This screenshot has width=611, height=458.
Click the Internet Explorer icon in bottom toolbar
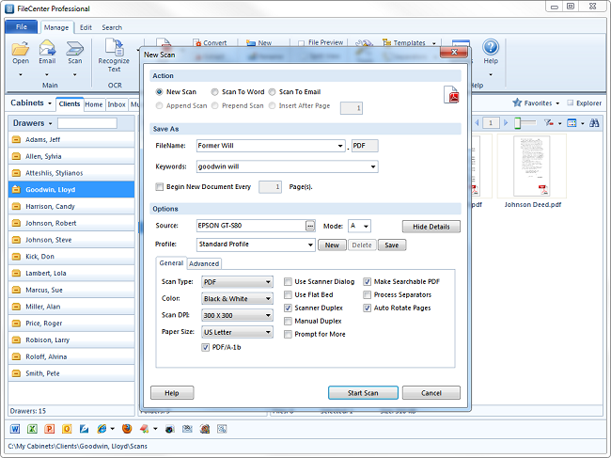coord(102,429)
